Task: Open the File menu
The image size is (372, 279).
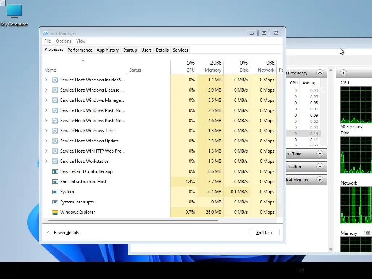Action: pos(48,41)
